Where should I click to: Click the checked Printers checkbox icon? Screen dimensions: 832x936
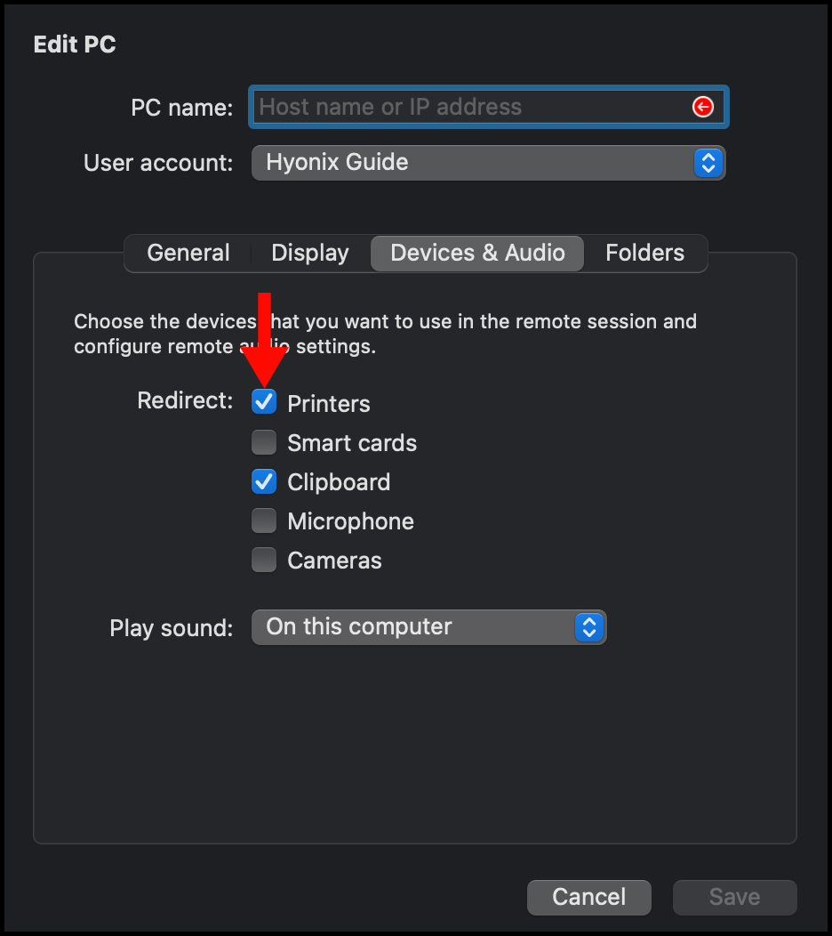(x=263, y=402)
